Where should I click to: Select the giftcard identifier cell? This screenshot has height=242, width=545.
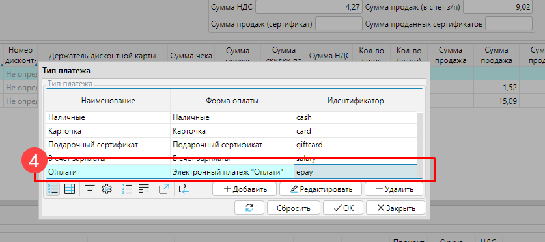356,145
